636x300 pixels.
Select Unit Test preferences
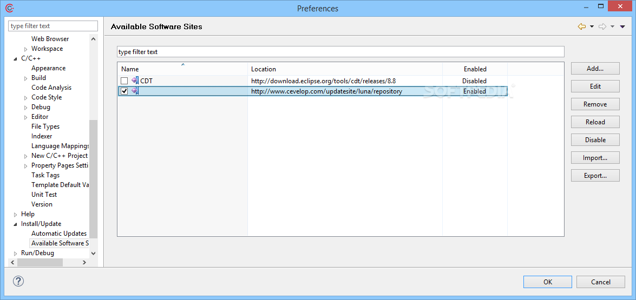click(44, 195)
